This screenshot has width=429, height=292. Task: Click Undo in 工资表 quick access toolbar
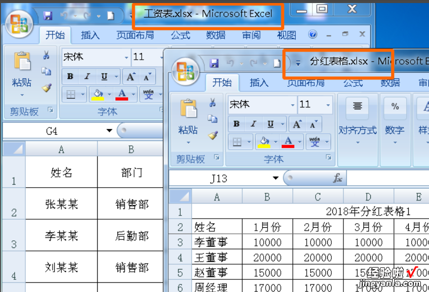click(64, 16)
